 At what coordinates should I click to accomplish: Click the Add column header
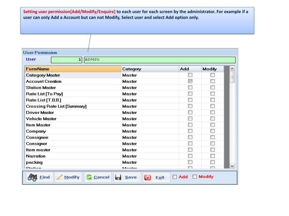pyautogui.click(x=190, y=69)
